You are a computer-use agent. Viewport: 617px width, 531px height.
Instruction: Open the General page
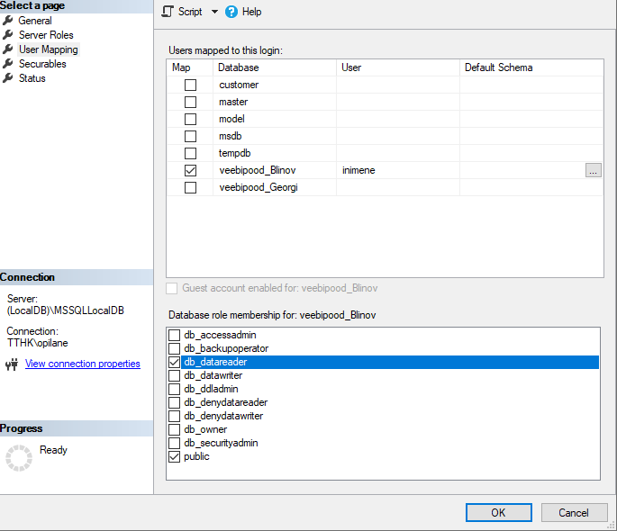[x=35, y=21]
